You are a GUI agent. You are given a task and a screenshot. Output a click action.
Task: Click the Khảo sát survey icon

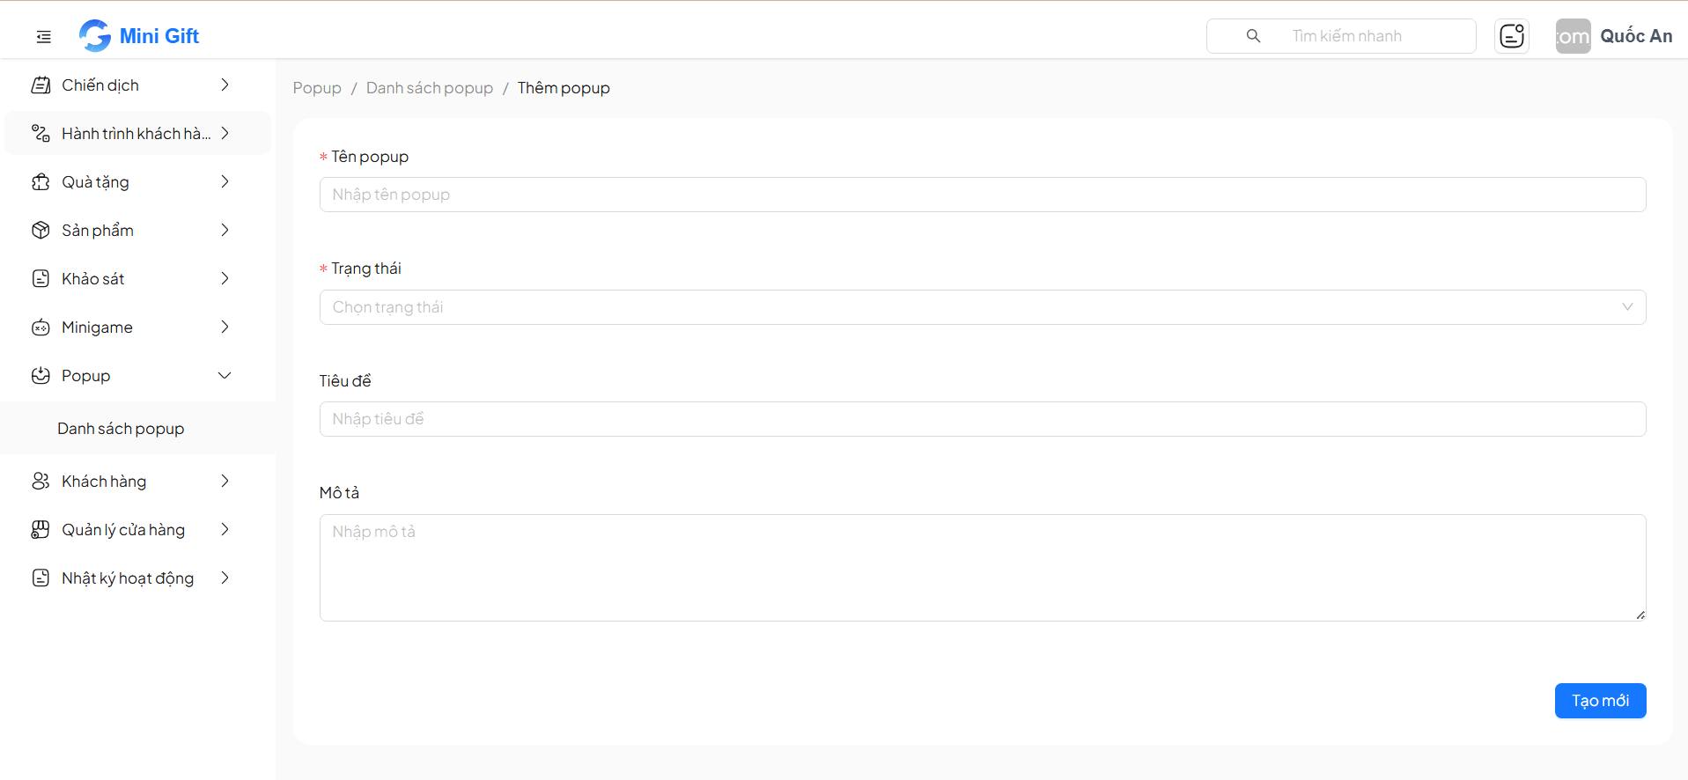tap(41, 279)
